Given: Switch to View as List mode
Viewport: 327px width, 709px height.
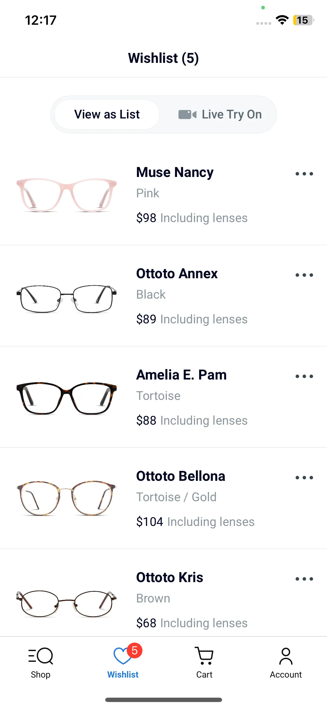Looking at the screenshot, I should pos(107,115).
